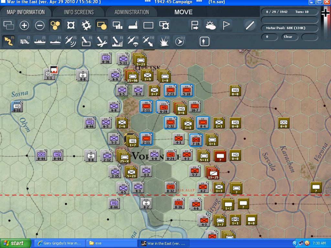The height and width of the screenshot is (248, 331).
Task: Switch to War in the East taskbar item
Action: coord(164,243)
